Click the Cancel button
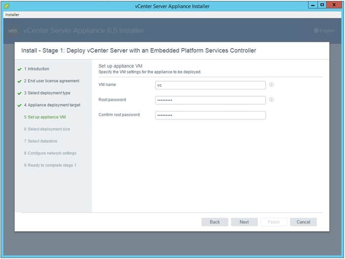345x259 pixels. (x=303, y=222)
